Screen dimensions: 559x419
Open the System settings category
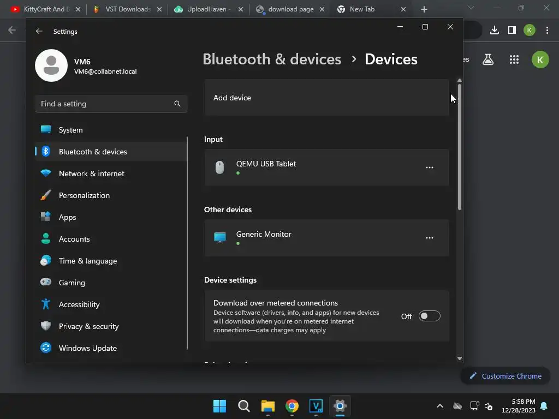[111, 130]
